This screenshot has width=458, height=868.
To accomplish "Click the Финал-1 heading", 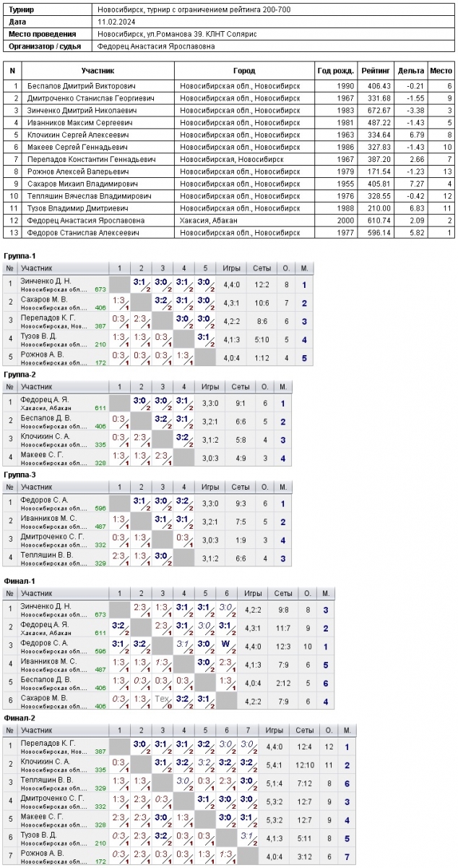I will tap(20, 581).
